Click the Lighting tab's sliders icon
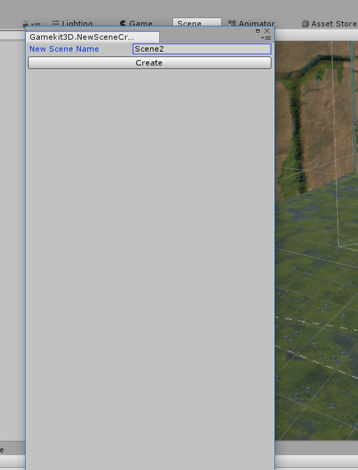The height and width of the screenshot is (470, 358). click(56, 23)
